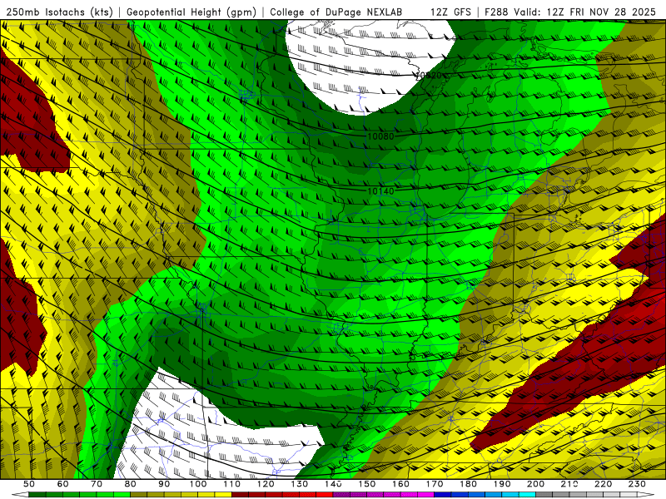The image size is (666, 499).
Task: Click the color scale label 230
Action: click(638, 484)
